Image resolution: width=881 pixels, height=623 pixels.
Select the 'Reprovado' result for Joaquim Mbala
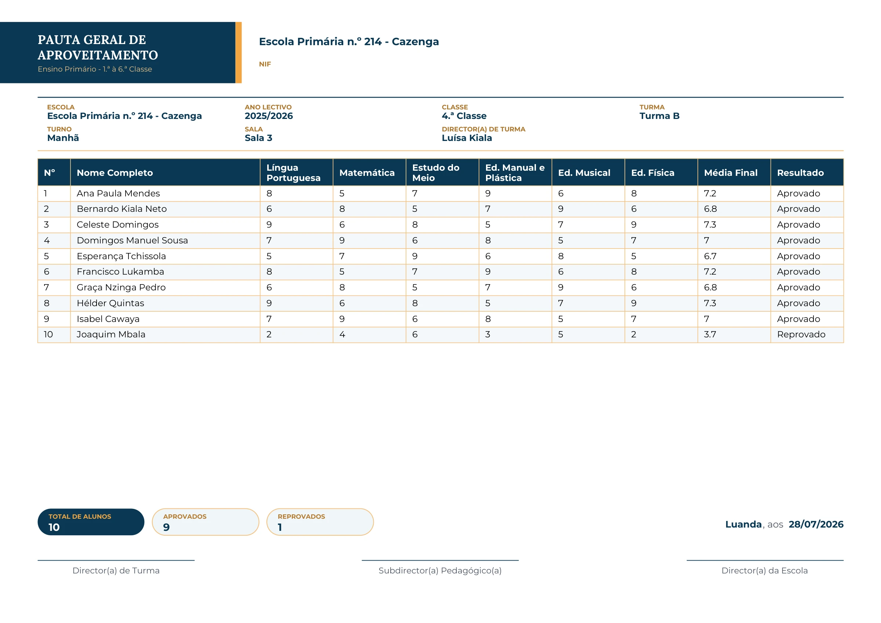[x=801, y=334]
